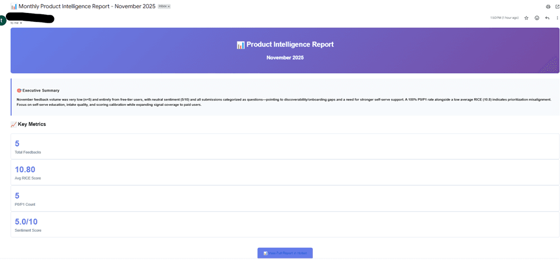Click the Product Intelligence Report banner heading
The height and width of the screenshot is (262, 560).
pos(285,44)
